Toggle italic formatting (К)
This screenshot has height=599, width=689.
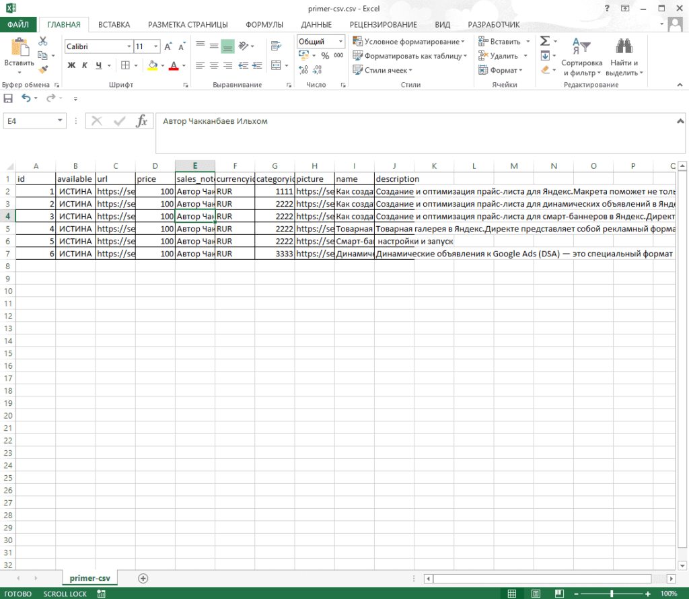click(85, 65)
